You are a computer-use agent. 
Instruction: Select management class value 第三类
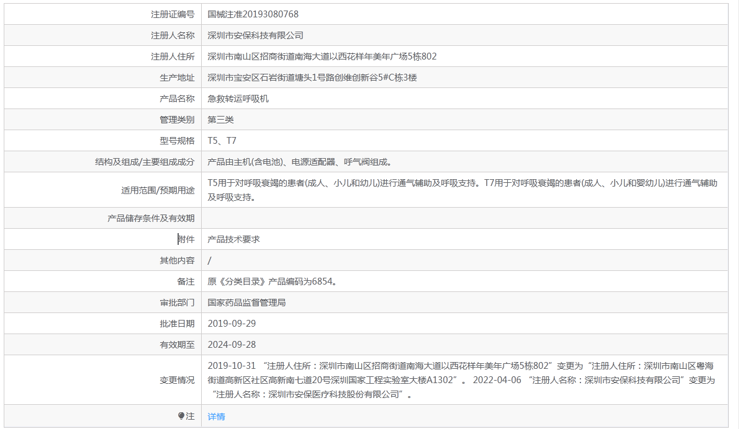(x=220, y=120)
